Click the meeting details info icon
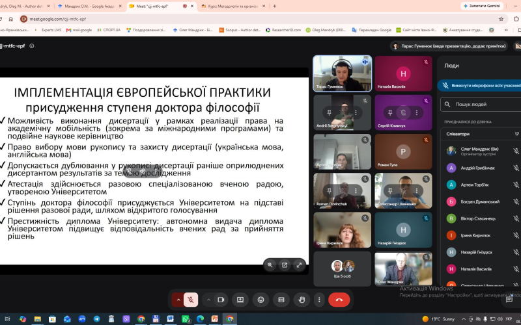 (32, 46)
